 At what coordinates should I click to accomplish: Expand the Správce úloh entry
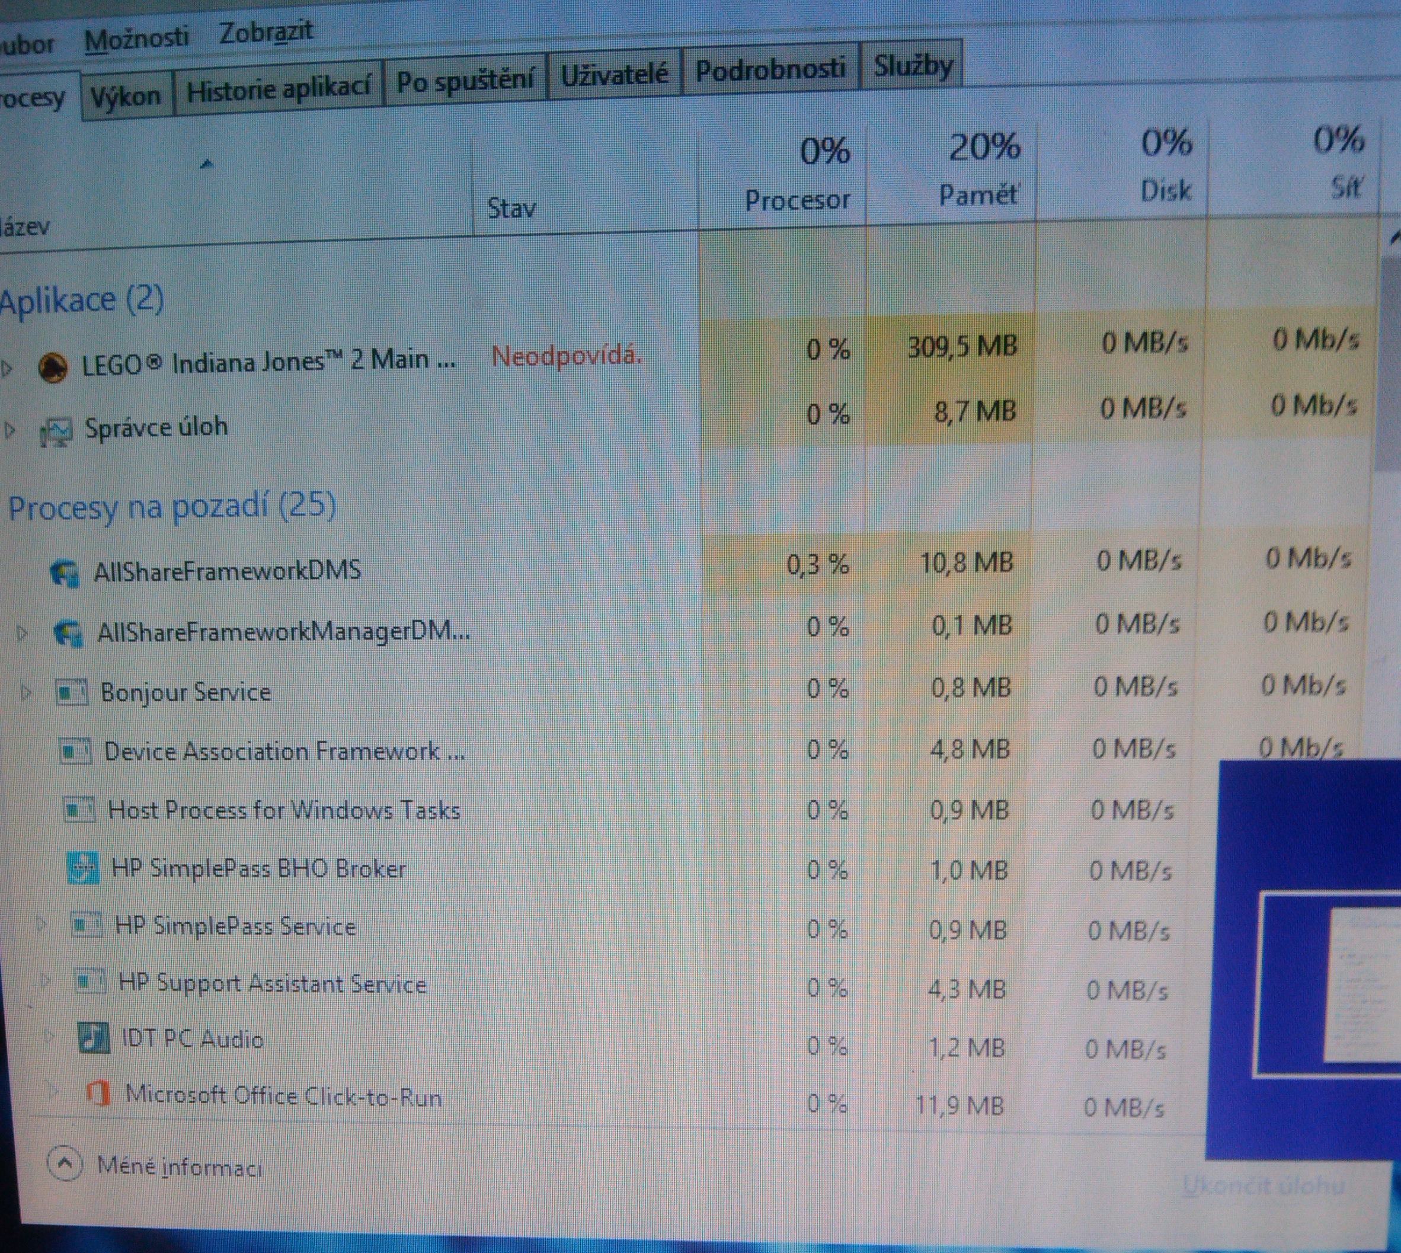[9, 431]
